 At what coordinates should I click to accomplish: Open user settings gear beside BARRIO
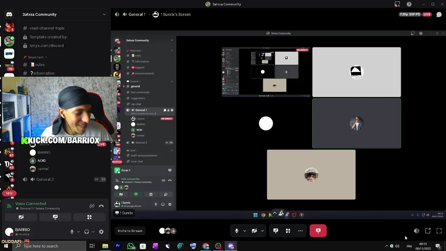pos(101,232)
